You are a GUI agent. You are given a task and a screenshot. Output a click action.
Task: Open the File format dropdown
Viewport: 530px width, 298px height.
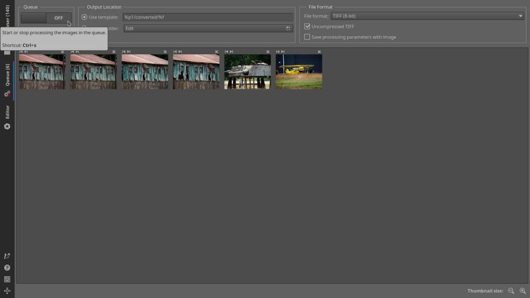427,16
